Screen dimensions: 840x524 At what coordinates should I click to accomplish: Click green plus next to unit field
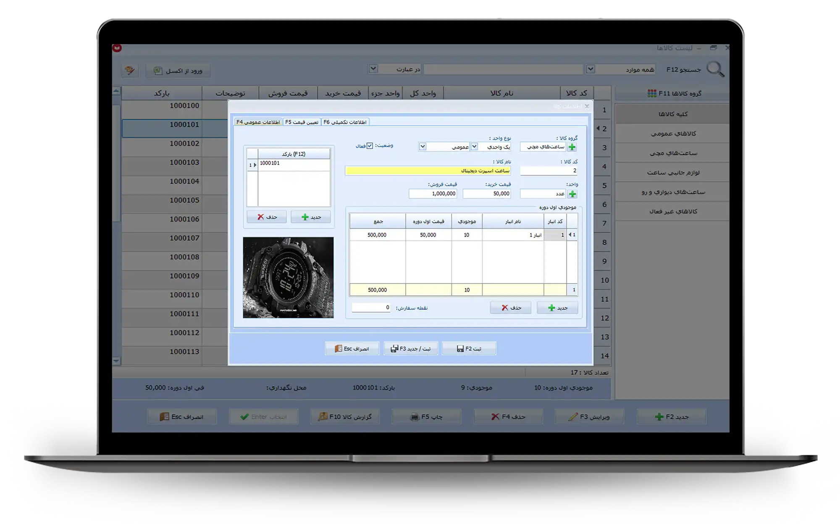pyautogui.click(x=572, y=194)
